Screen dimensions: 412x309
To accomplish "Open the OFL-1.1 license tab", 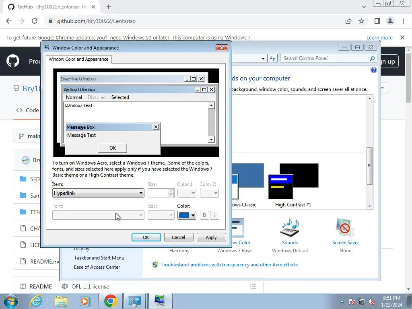I will (x=85, y=286).
